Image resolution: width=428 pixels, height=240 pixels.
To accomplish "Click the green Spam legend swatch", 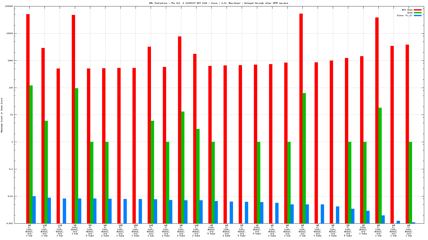I will coord(418,13).
